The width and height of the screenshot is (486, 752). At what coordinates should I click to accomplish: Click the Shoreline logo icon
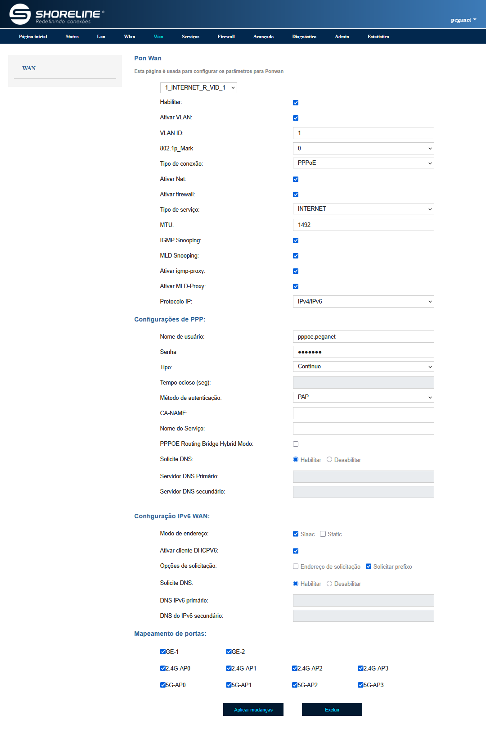click(x=20, y=14)
